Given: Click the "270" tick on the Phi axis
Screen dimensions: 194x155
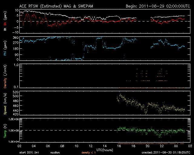Looking at the screenshot, I should pyautogui.click(x=16, y=43).
